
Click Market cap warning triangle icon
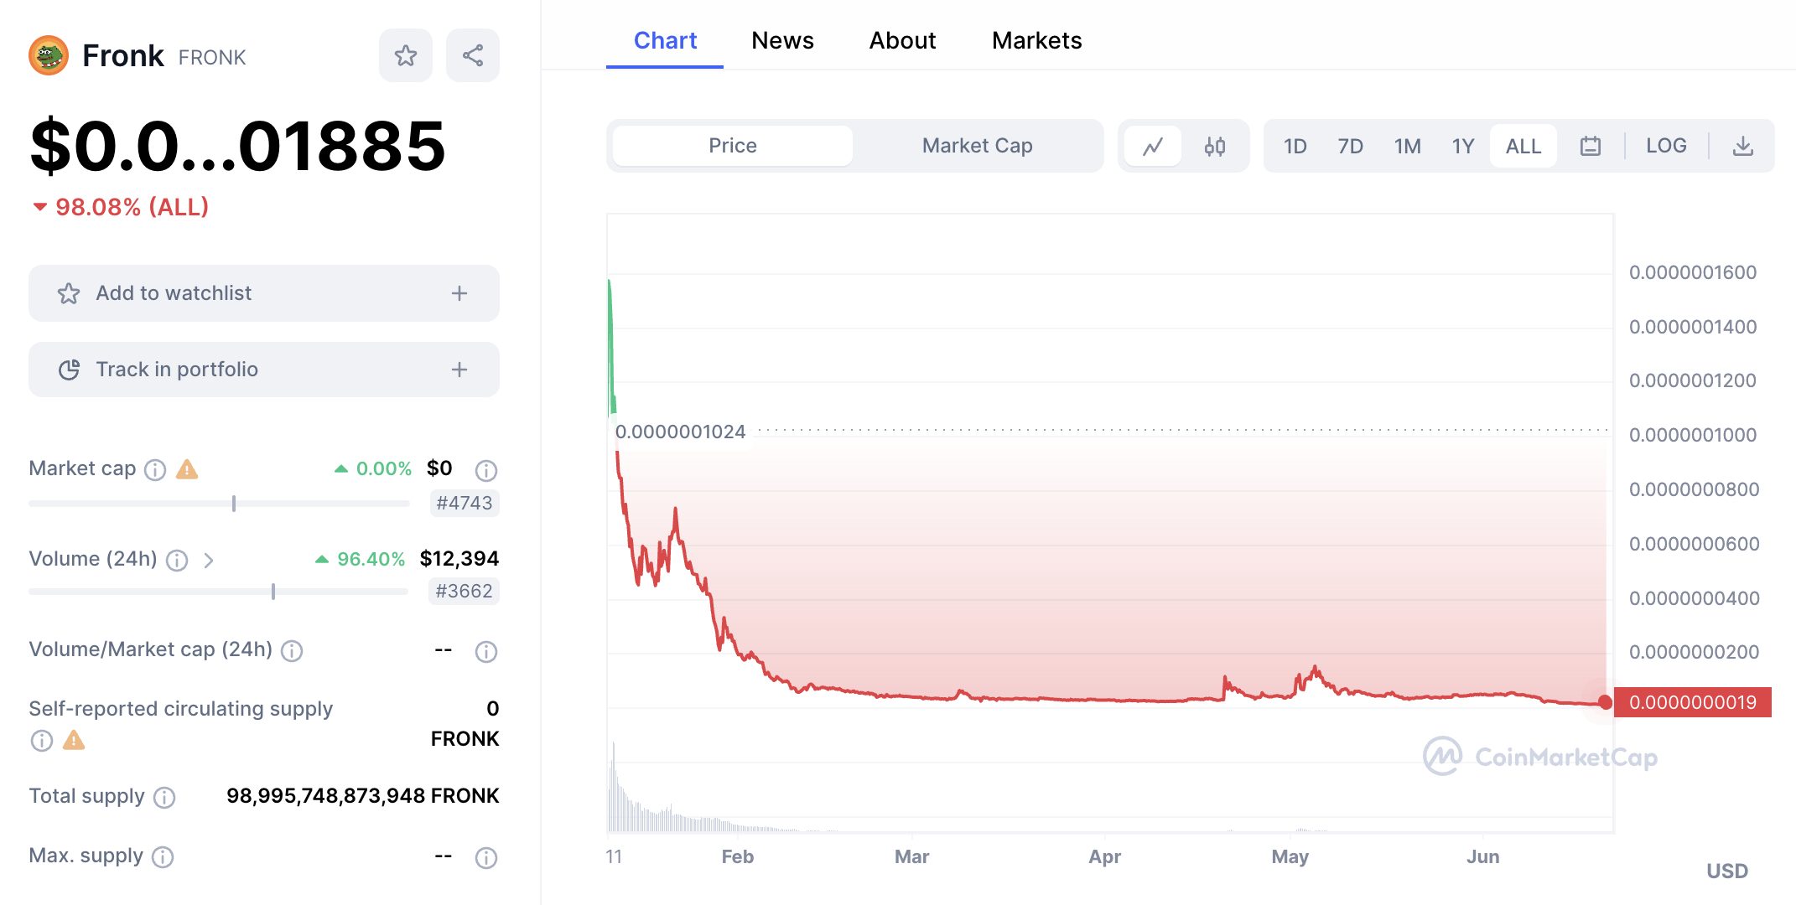[x=187, y=469]
